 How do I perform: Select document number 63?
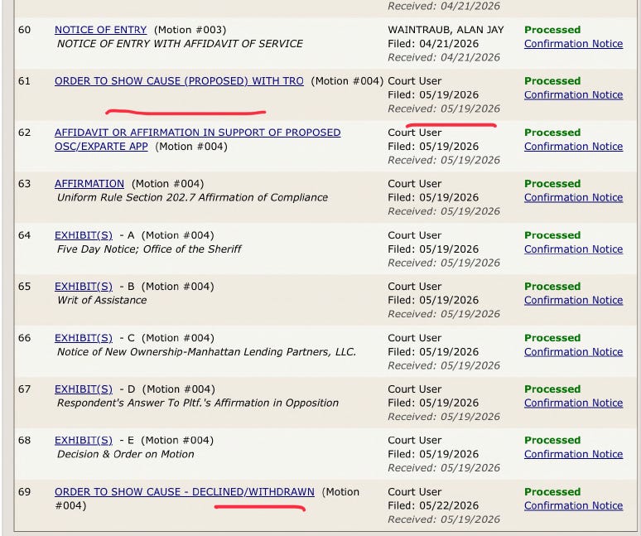(x=25, y=184)
